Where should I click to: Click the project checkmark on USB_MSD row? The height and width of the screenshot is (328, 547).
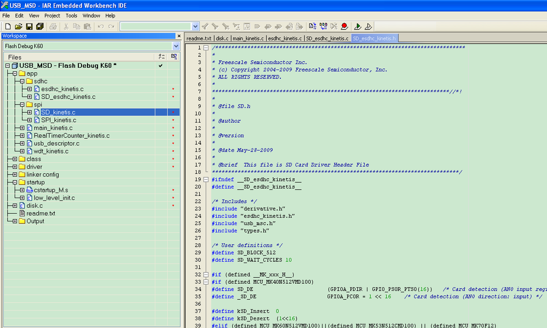pos(160,66)
